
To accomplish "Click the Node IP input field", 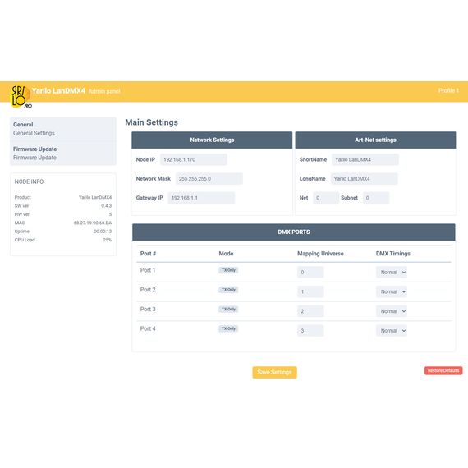I will coord(194,159).
